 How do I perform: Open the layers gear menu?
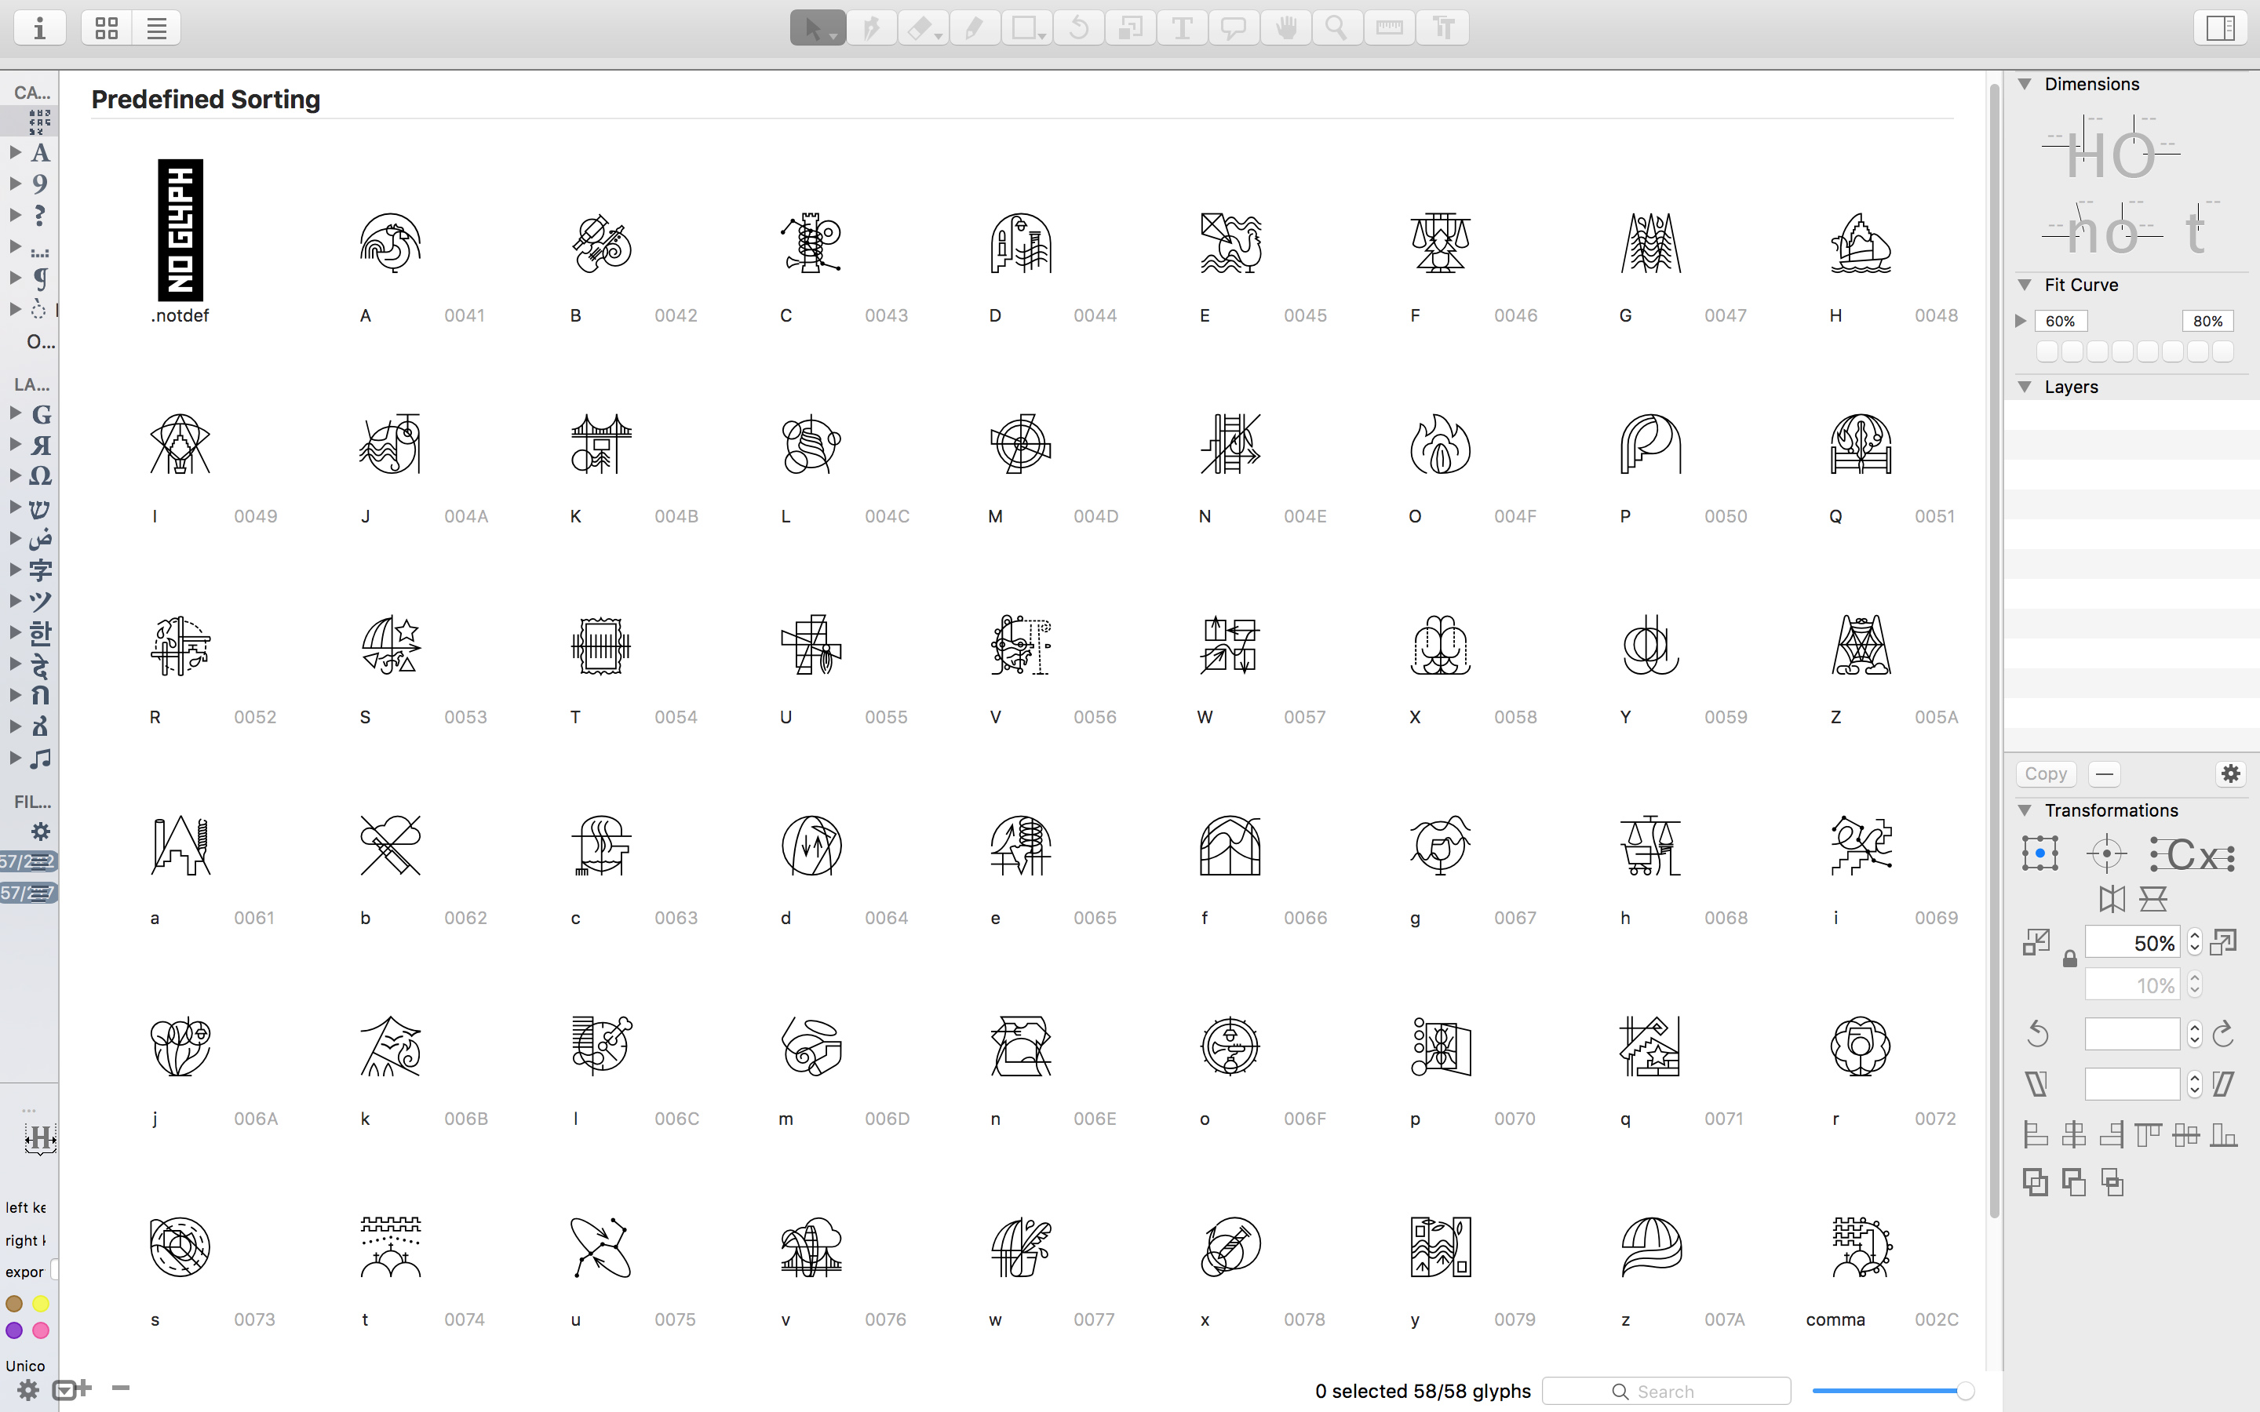2230,774
